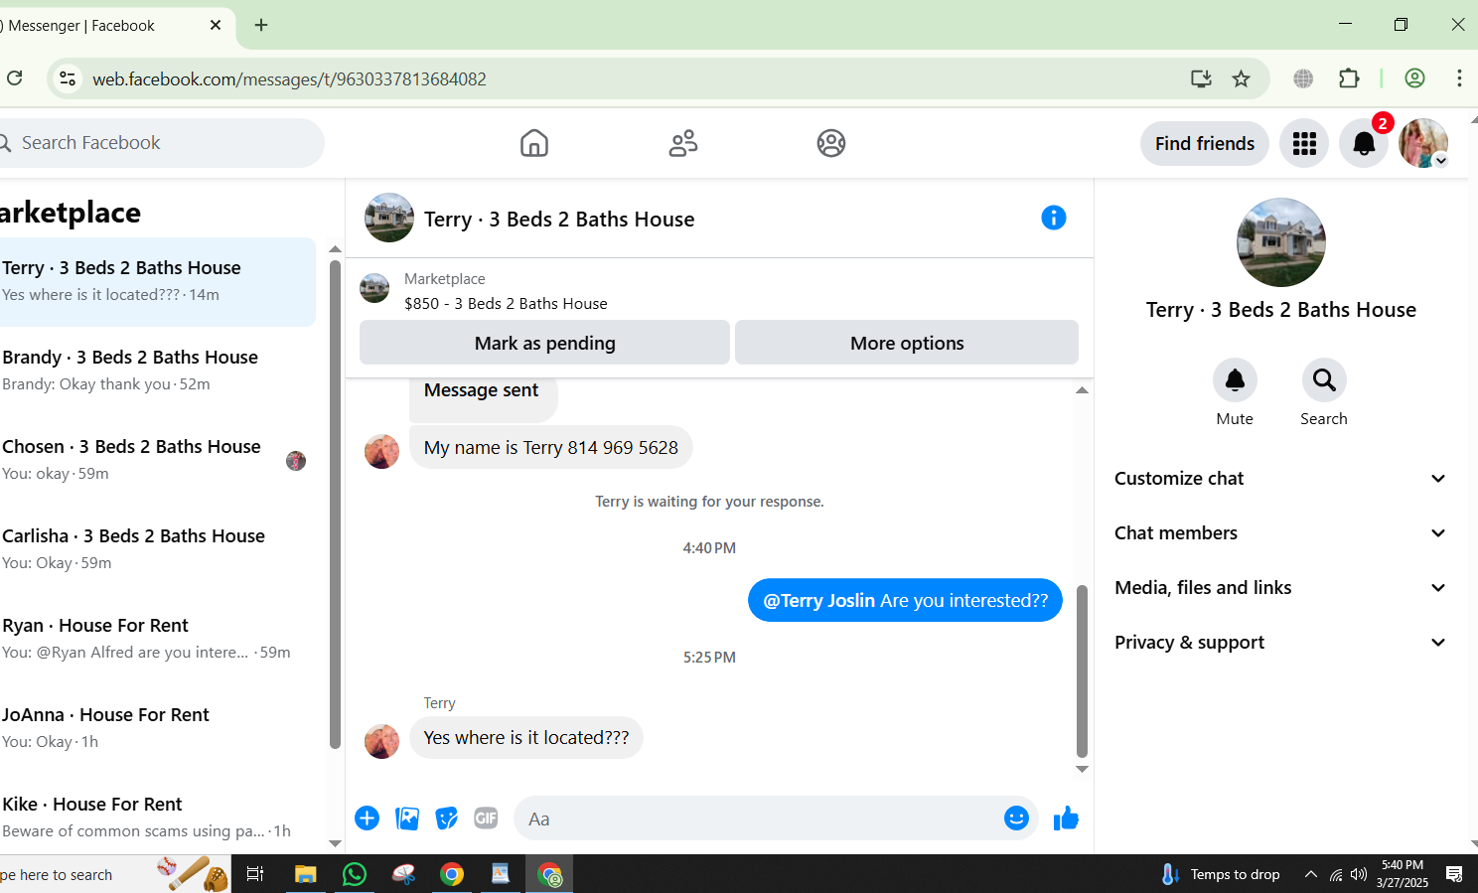The image size is (1478, 893).
Task: Open the Groups icon in top navigation
Action: click(x=831, y=144)
